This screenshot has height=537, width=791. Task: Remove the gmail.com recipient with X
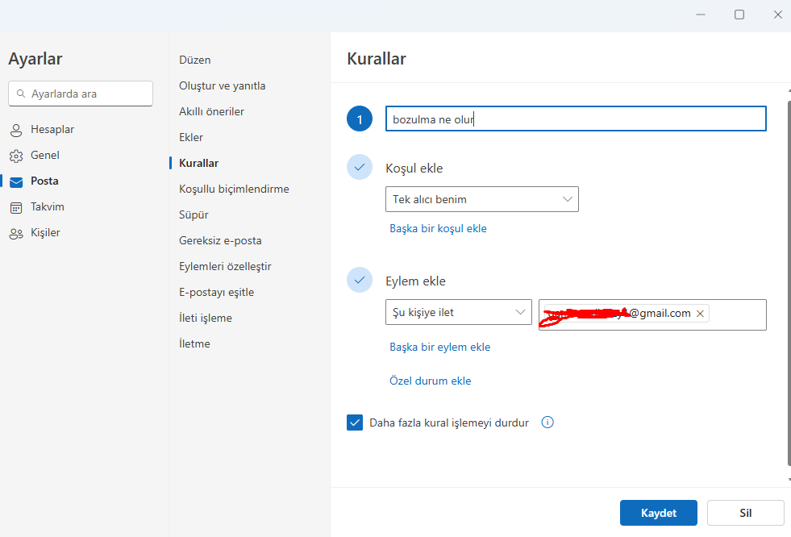pos(700,314)
